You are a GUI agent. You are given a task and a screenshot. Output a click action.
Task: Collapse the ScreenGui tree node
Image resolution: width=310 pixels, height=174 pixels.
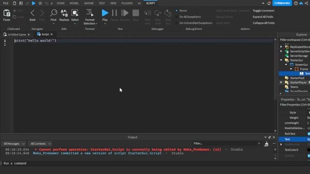click(286, 64)
